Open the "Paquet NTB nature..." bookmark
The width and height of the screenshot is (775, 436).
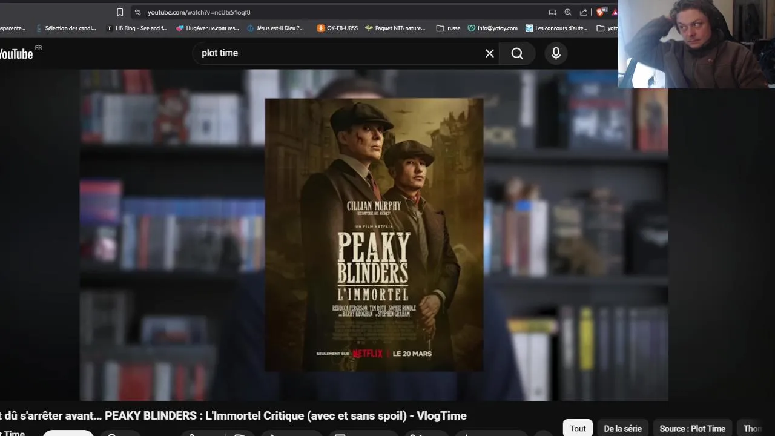[x=395, y=28]
